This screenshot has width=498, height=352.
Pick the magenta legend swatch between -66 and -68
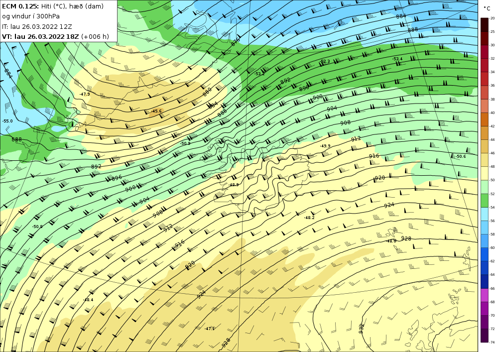[485, 295]
